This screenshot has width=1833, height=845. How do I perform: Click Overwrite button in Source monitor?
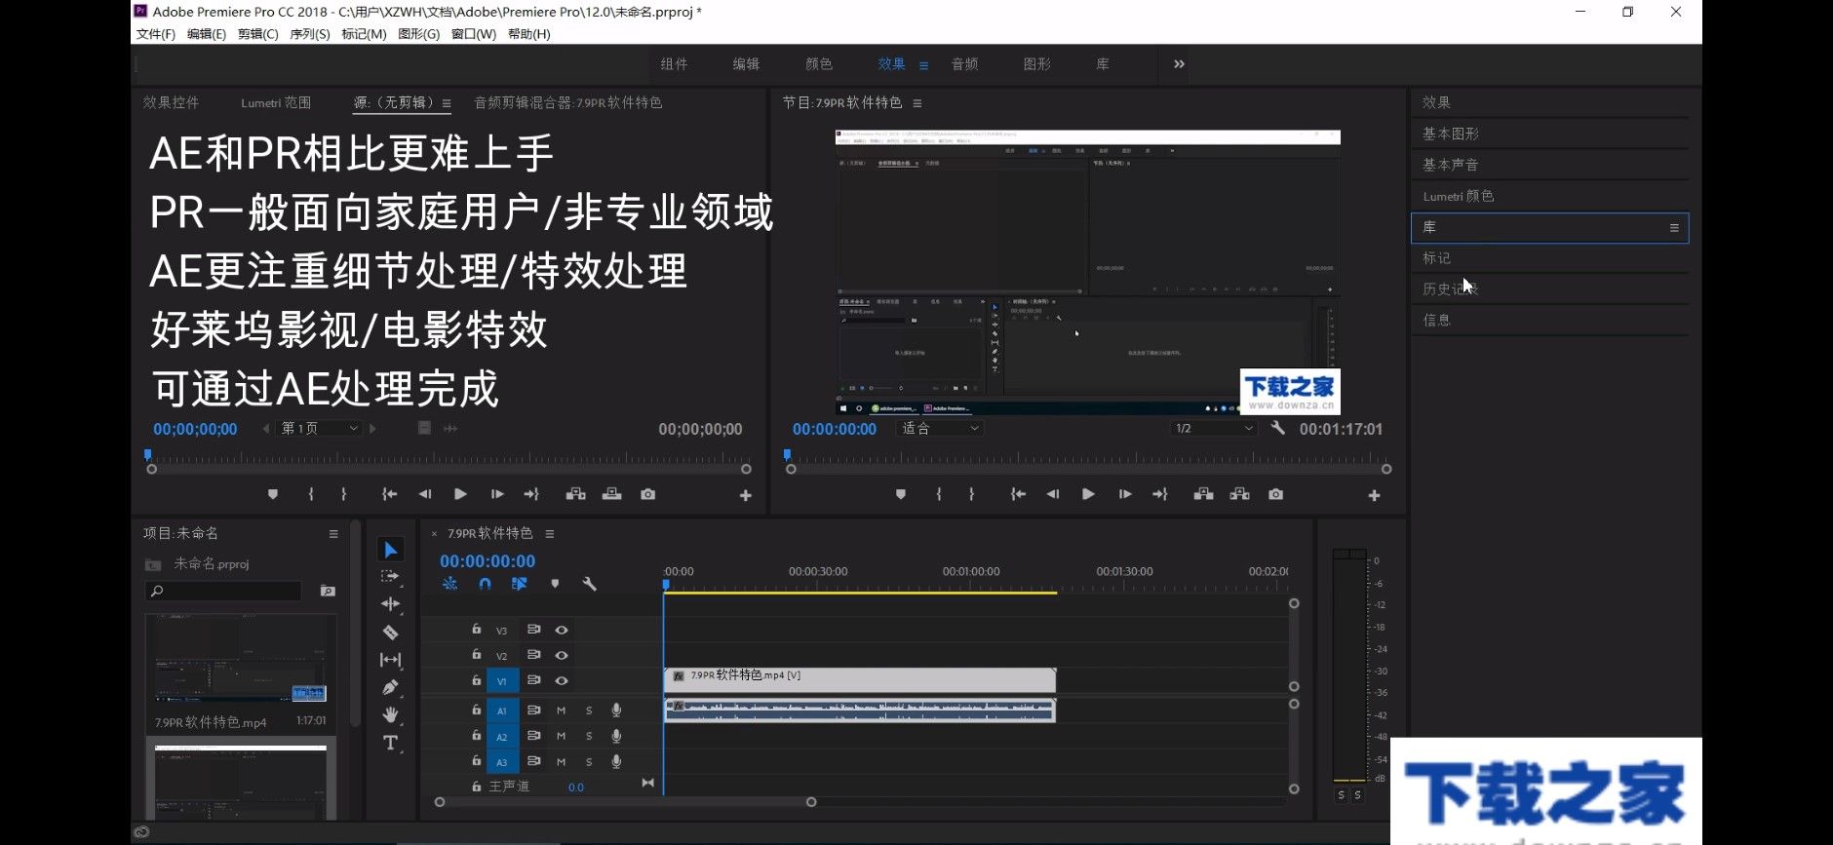(611, 494)
